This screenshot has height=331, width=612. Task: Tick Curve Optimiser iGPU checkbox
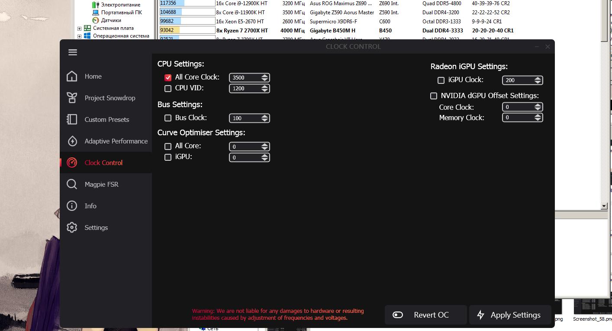pyautogui.click(x=168, y=157)
